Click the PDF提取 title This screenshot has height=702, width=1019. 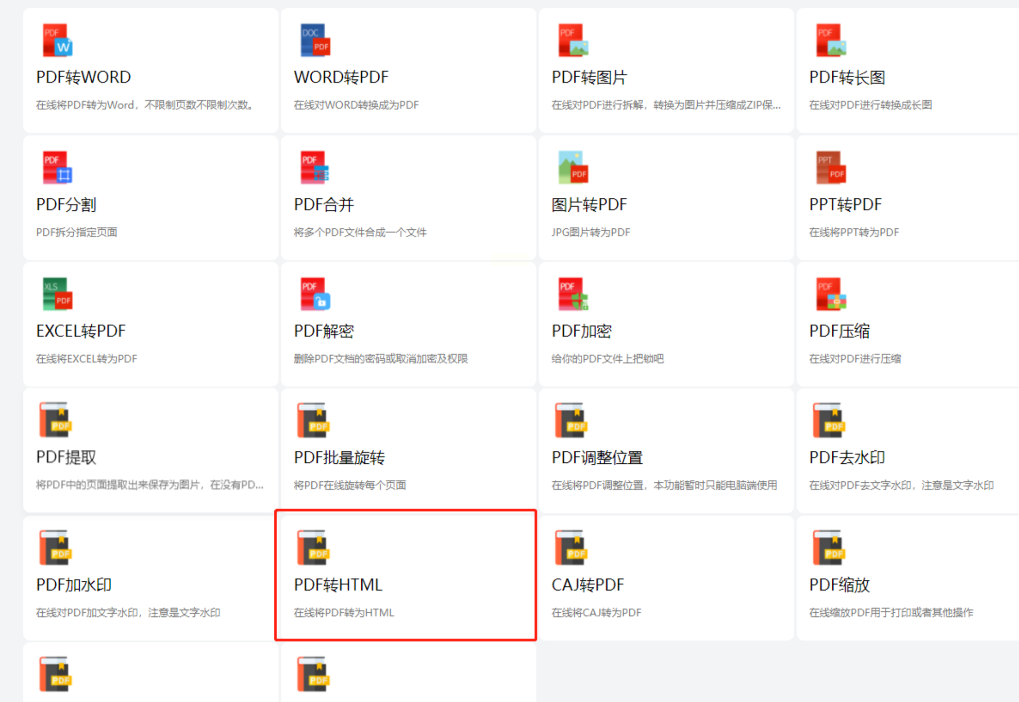click(x=67, y=457)
